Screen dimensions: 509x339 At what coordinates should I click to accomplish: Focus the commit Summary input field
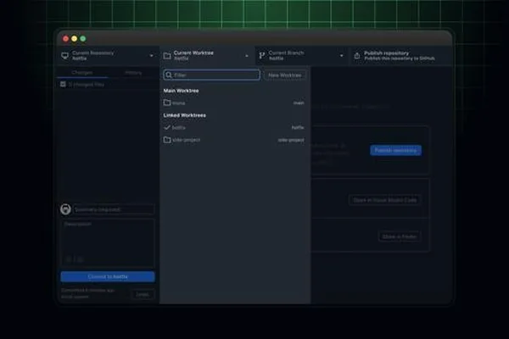[x=114, y=209]
